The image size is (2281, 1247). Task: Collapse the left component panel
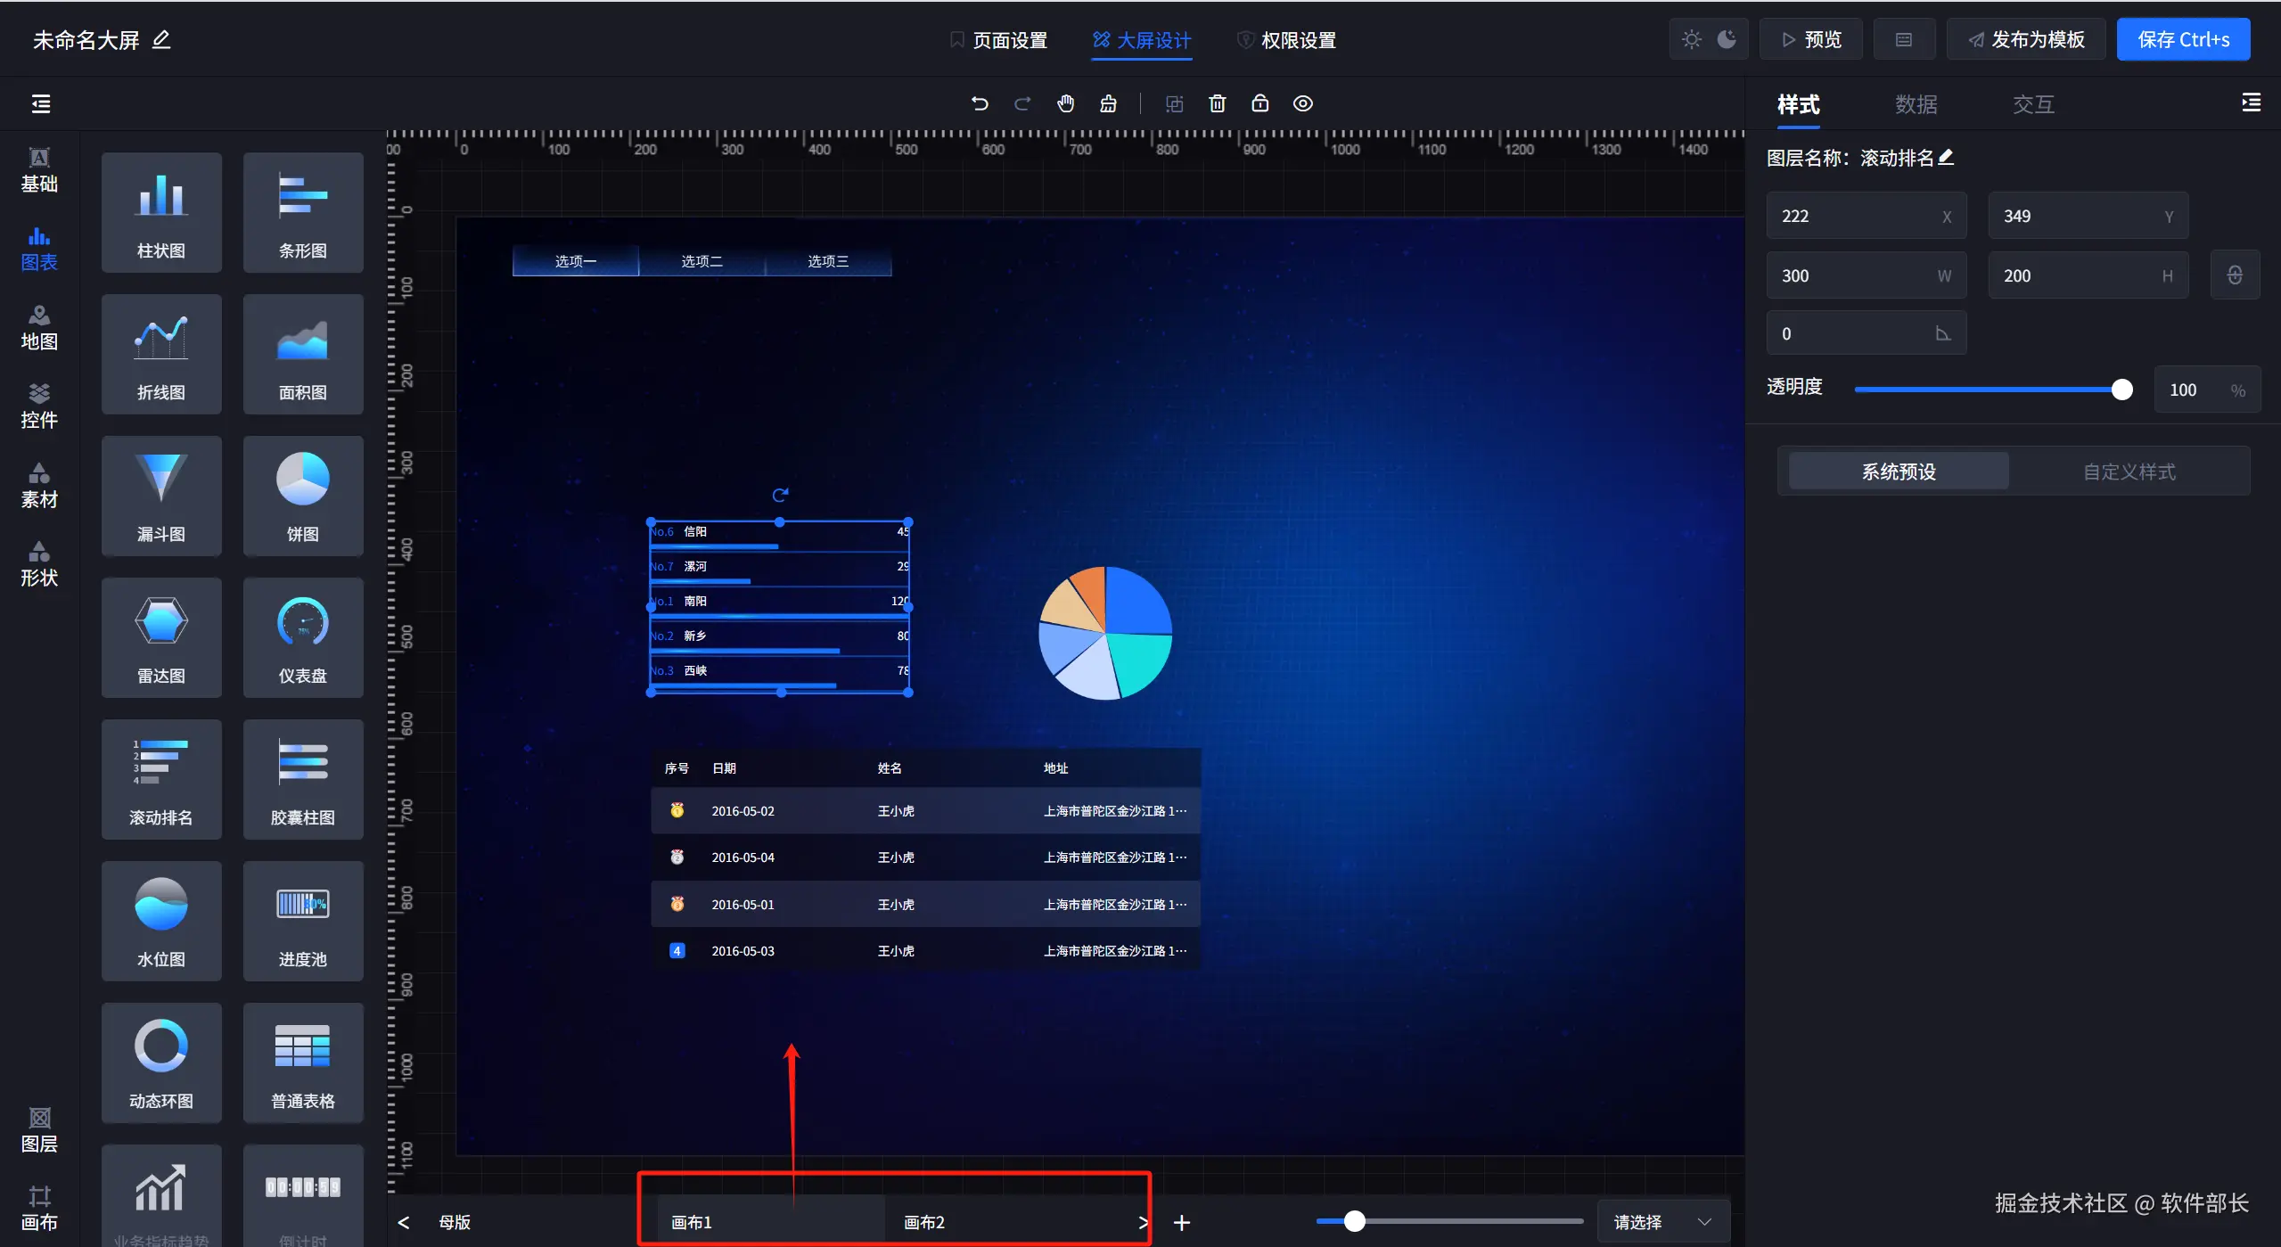point(41,103)
